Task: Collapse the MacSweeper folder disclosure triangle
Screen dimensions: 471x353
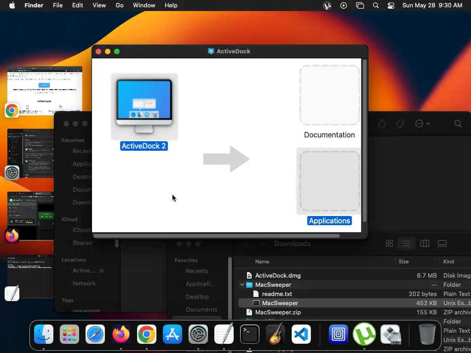Action: coord(242,285)
